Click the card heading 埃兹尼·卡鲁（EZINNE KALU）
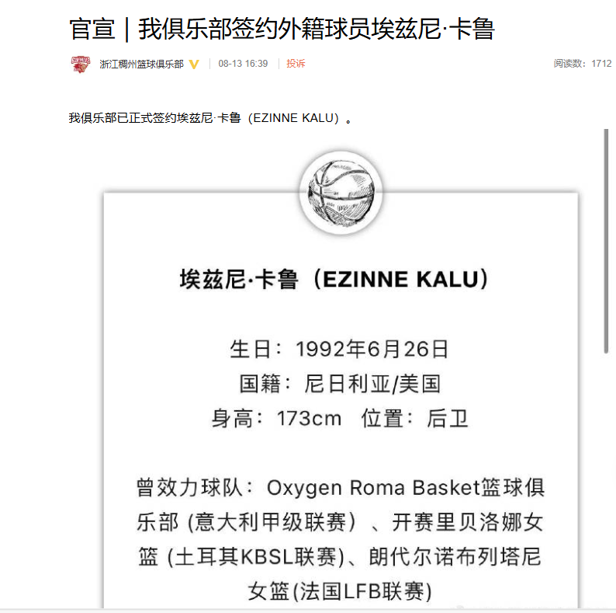616x613 pixels. [334, 280]
